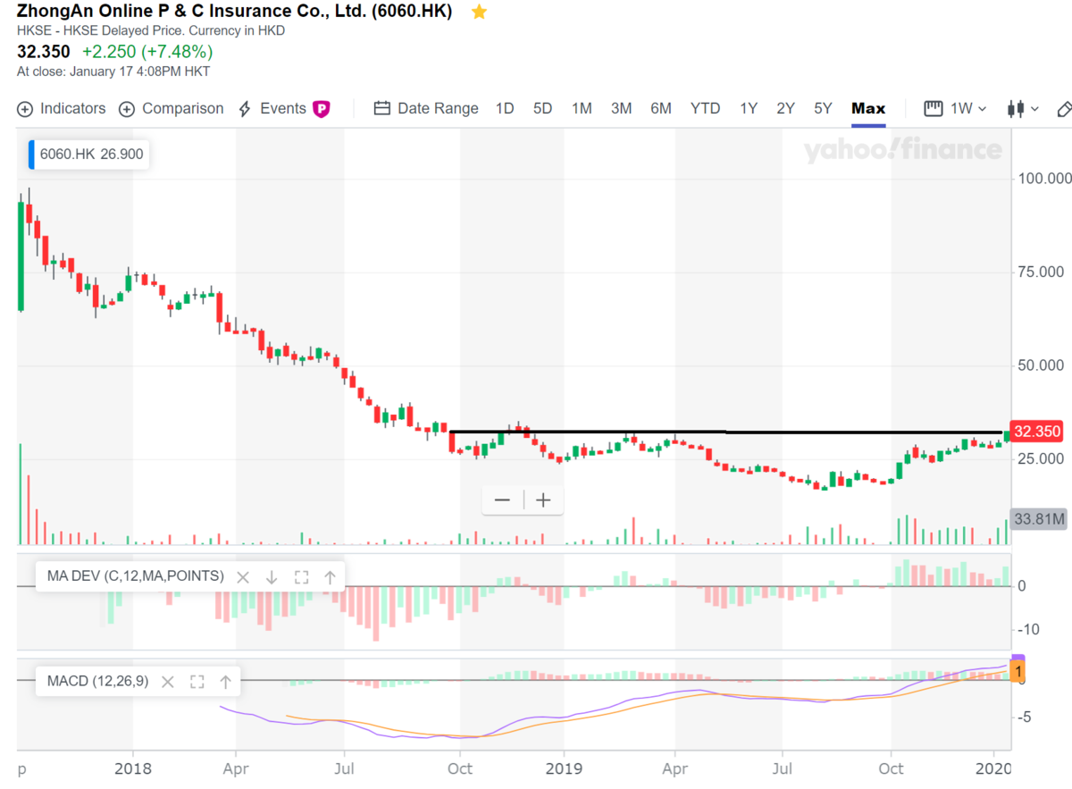Viewport: 1072px width, 789px height.
Task: Click the 2018 label on time axis
Action: pos(132,768)
